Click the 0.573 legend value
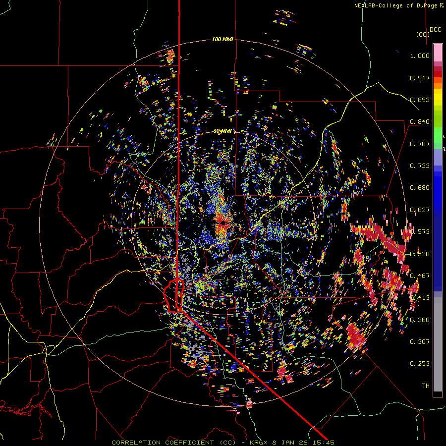Viewport: 446px width, 446px height. [420, 232]
